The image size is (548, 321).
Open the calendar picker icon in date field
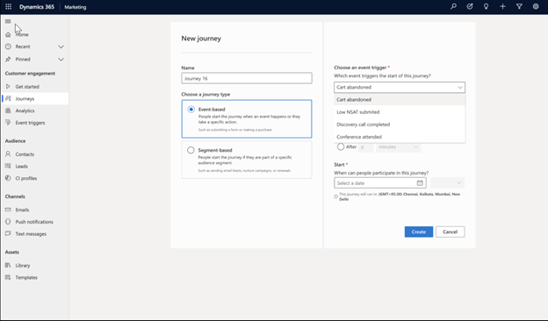pos(420,182)
